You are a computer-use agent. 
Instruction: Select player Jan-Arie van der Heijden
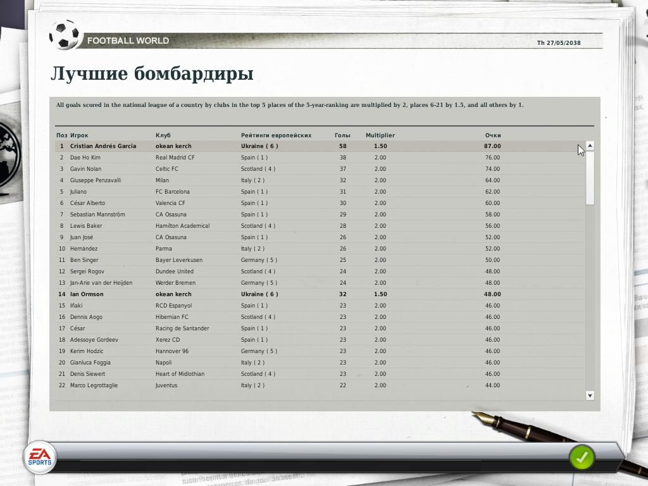pyautogui.click(x=101, y=283)
